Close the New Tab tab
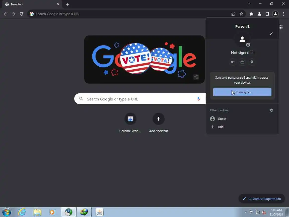 coord(58,4)
